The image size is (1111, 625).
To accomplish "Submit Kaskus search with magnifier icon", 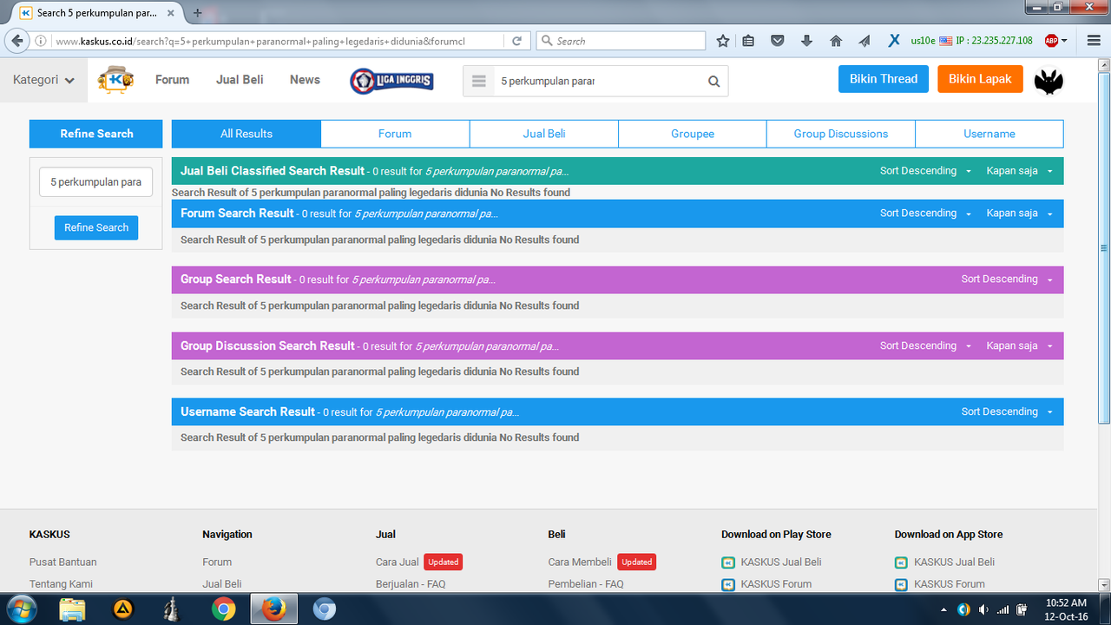I will point(713,82).
